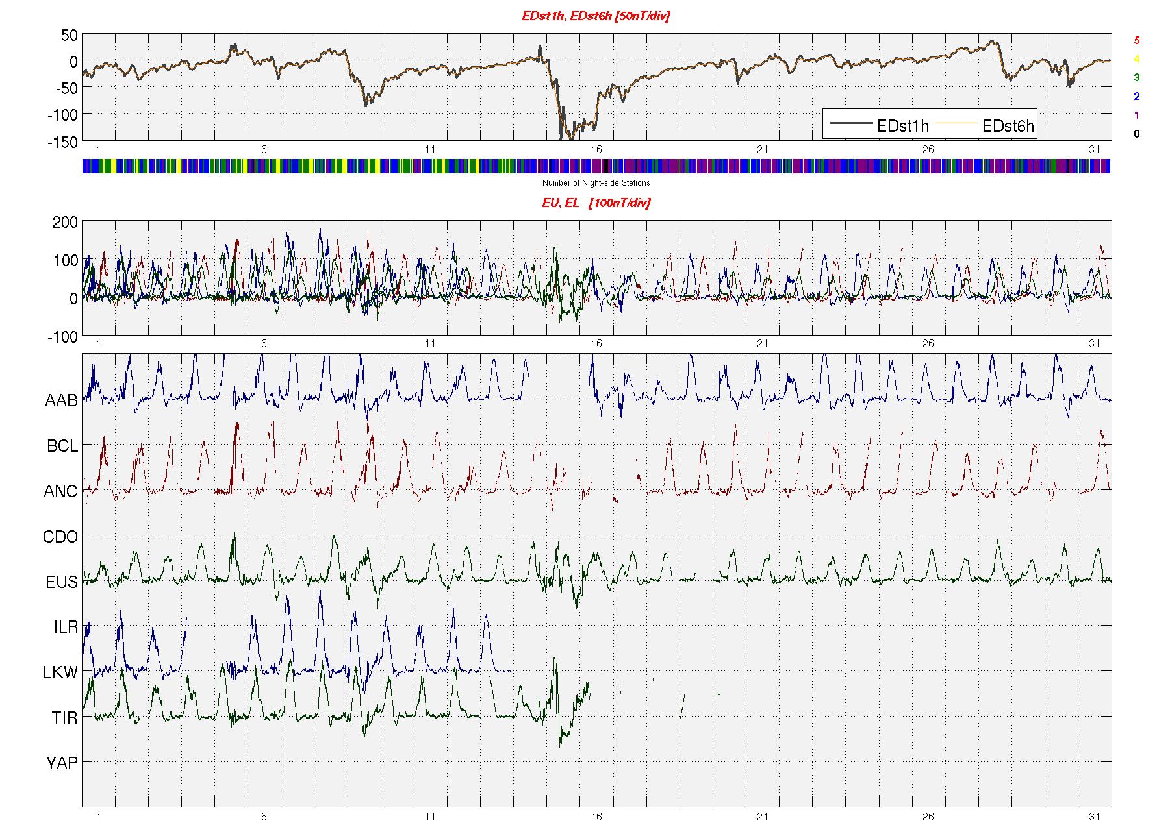The width and height of the screenshot is (1170, 823).
Task: Click the EUS station label
Action: (x=62, y=582)
